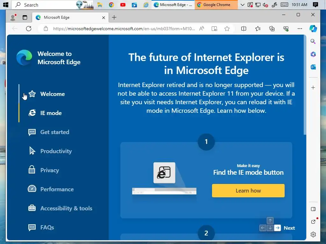Screen dimensions: 326x244
Task: Open the FAQs section
Action: coord(41,227)
